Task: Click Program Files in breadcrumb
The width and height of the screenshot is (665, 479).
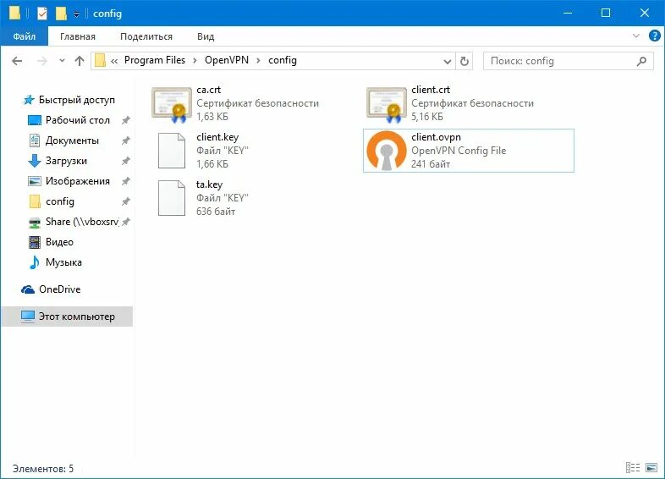Action: pos(155,60)
